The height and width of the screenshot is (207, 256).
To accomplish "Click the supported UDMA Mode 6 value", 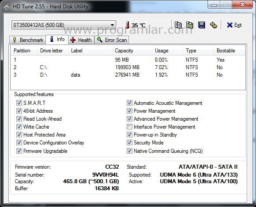I will coord(199,175).
